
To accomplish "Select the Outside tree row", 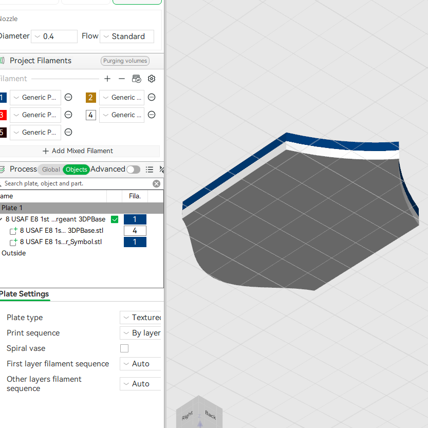I will pos(14,253).
